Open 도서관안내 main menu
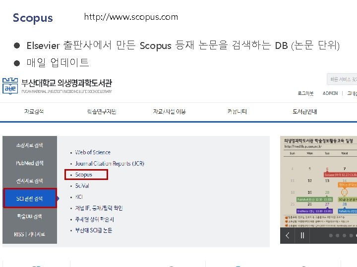 [x=304, y=111]
